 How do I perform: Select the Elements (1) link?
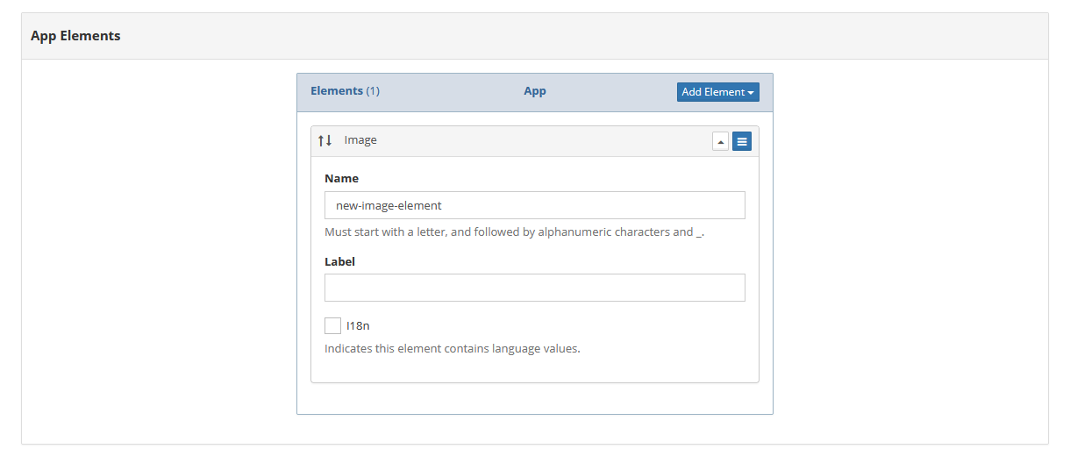click(x=345, y=91)
